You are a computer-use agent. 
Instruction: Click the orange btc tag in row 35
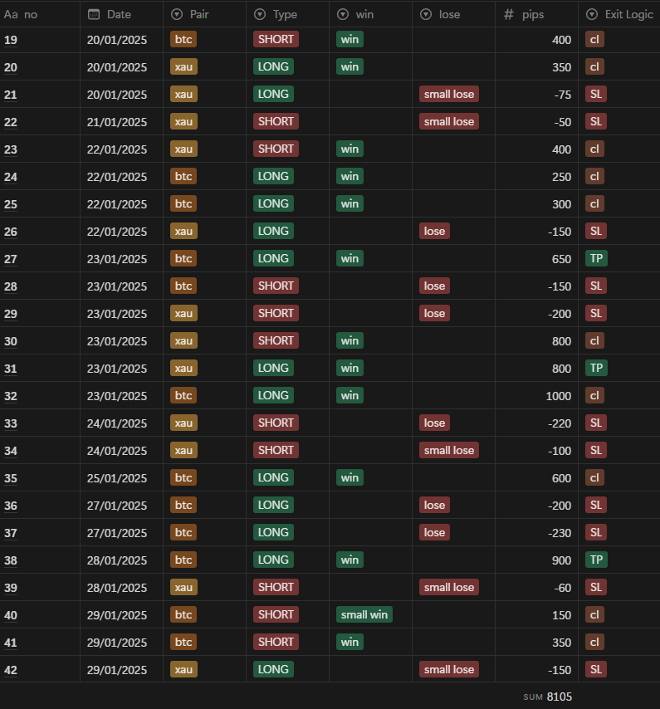183,477
